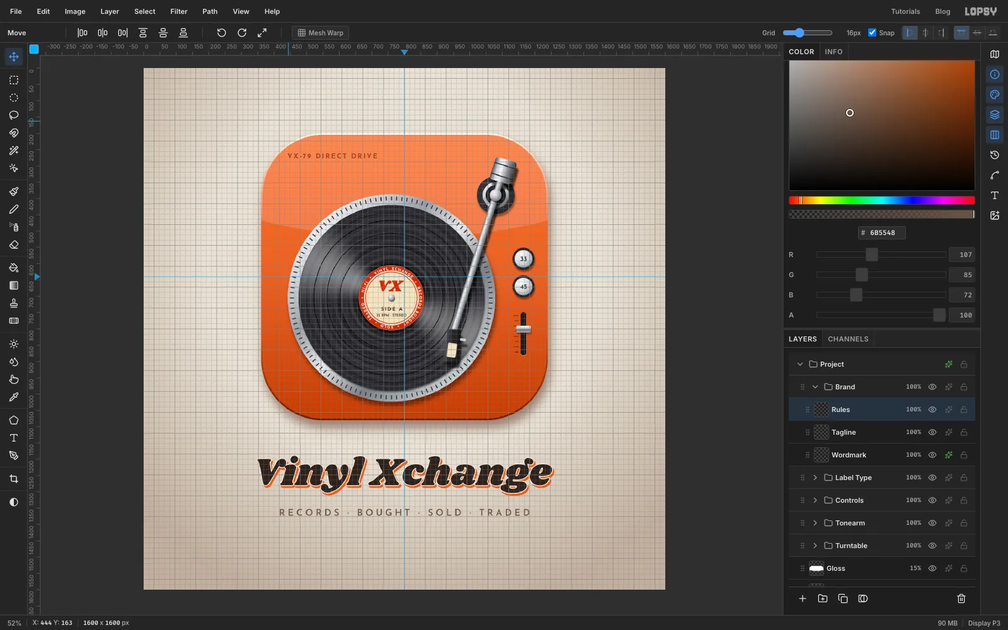This screenshot has width=1008, height=630.
Task: Select the Paint Bucket fill tool
Action: click(x=14, y=268)
